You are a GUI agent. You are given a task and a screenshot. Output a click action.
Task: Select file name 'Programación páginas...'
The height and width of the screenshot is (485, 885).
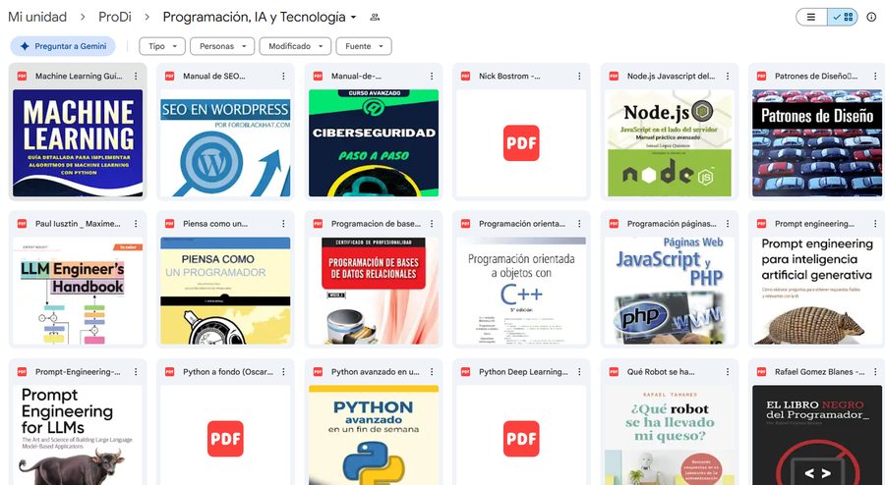pos(672,224)
